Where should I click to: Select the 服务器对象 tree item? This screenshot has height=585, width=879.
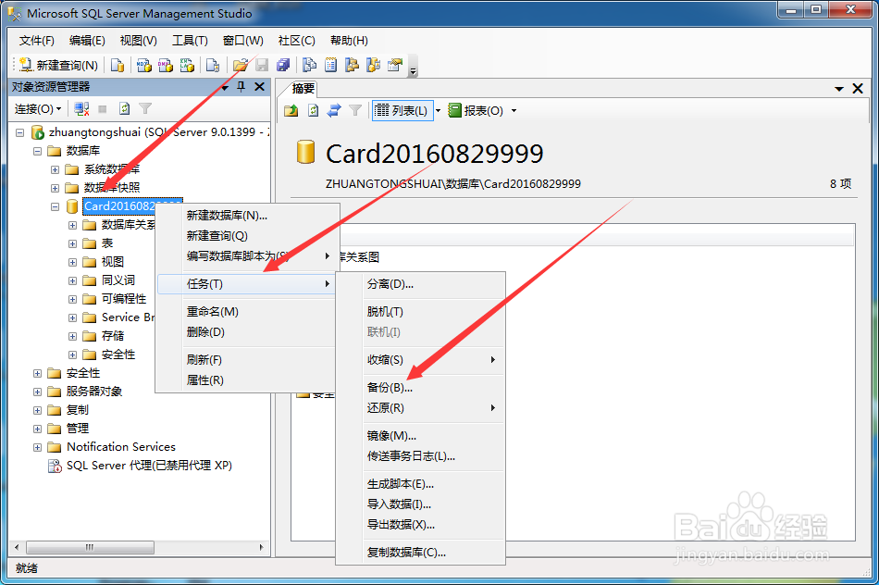(94, 392)
